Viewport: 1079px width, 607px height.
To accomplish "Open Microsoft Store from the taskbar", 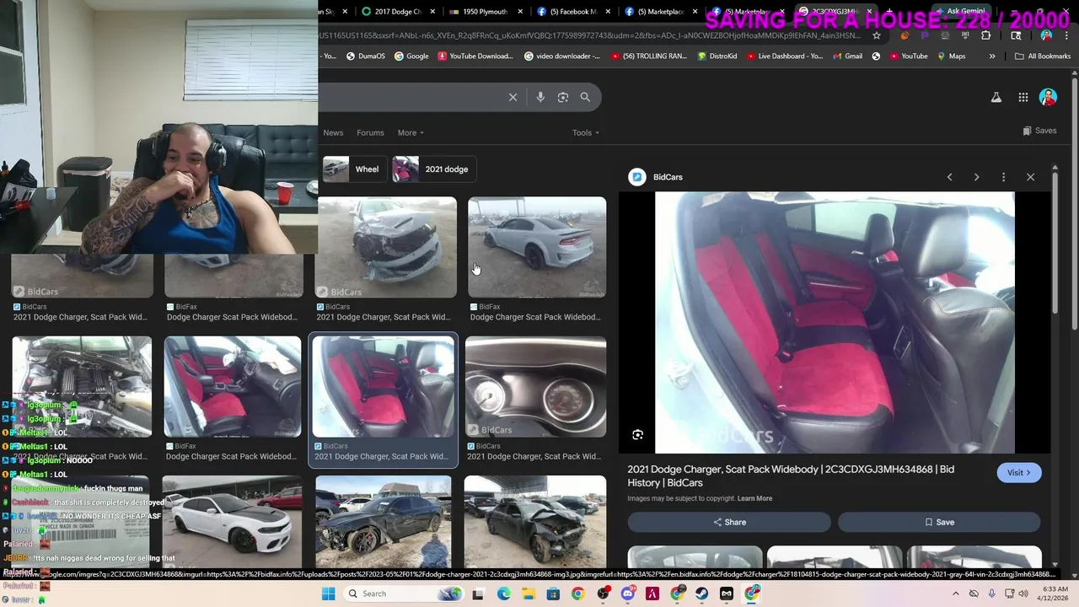I will 553,594.
